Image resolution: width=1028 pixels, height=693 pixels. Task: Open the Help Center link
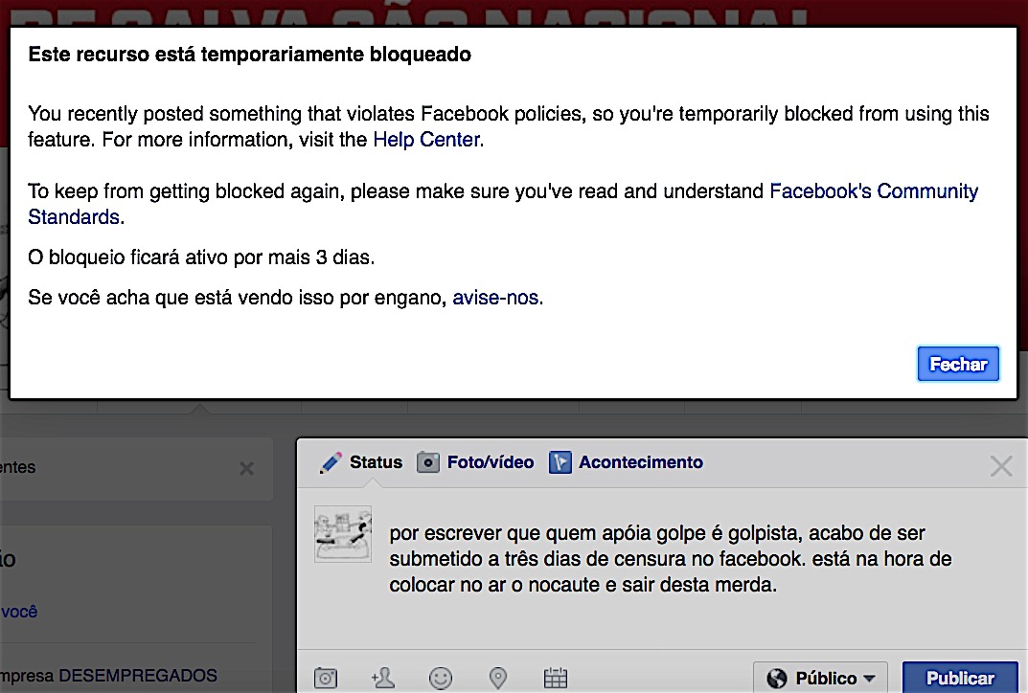coord(426,140)
